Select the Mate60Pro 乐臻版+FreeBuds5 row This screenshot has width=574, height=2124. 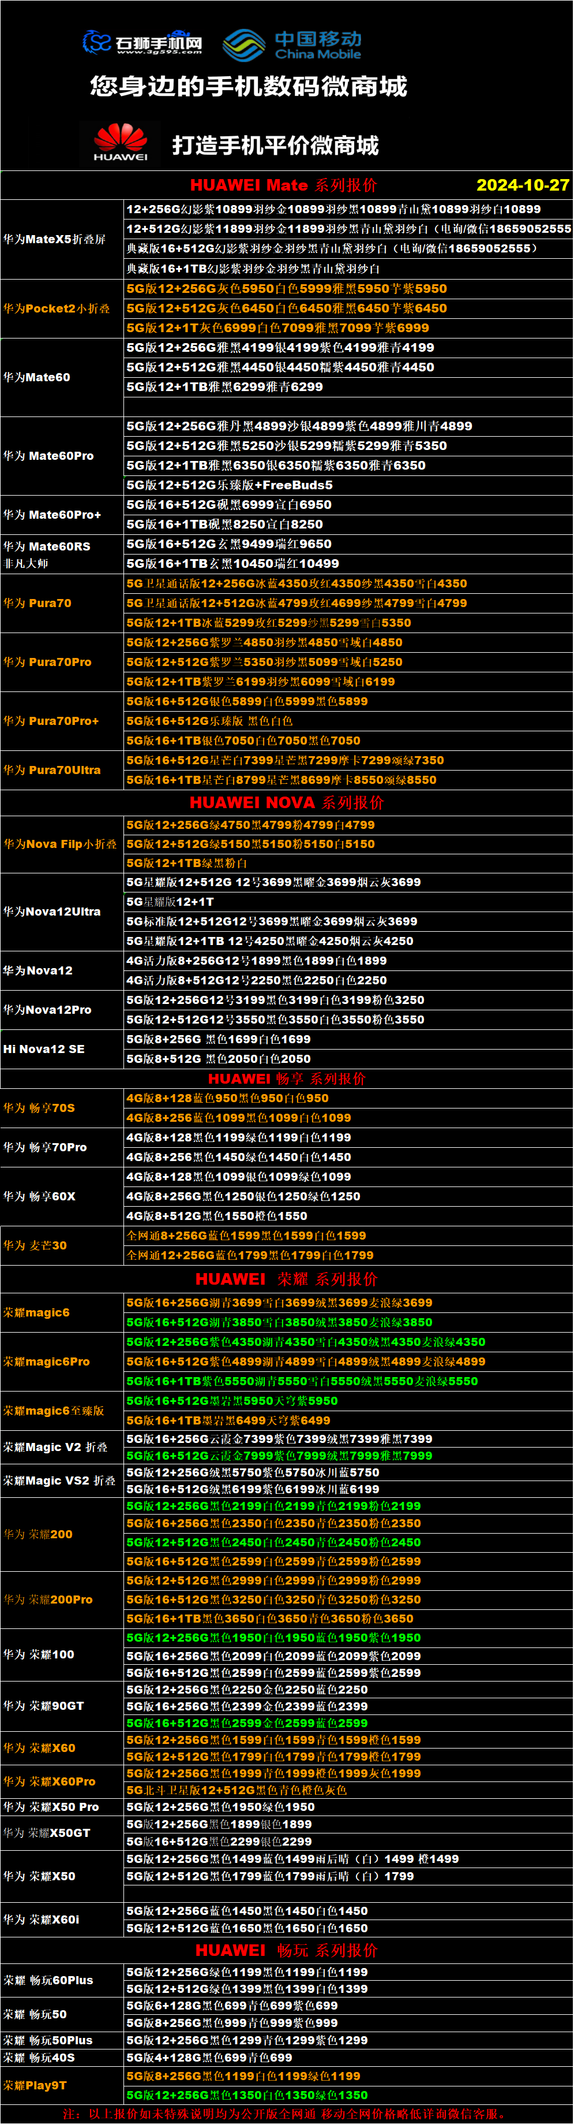[348, 485]
